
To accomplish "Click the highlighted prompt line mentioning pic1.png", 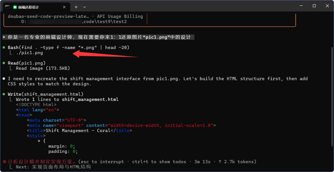I will coord(98,37).
